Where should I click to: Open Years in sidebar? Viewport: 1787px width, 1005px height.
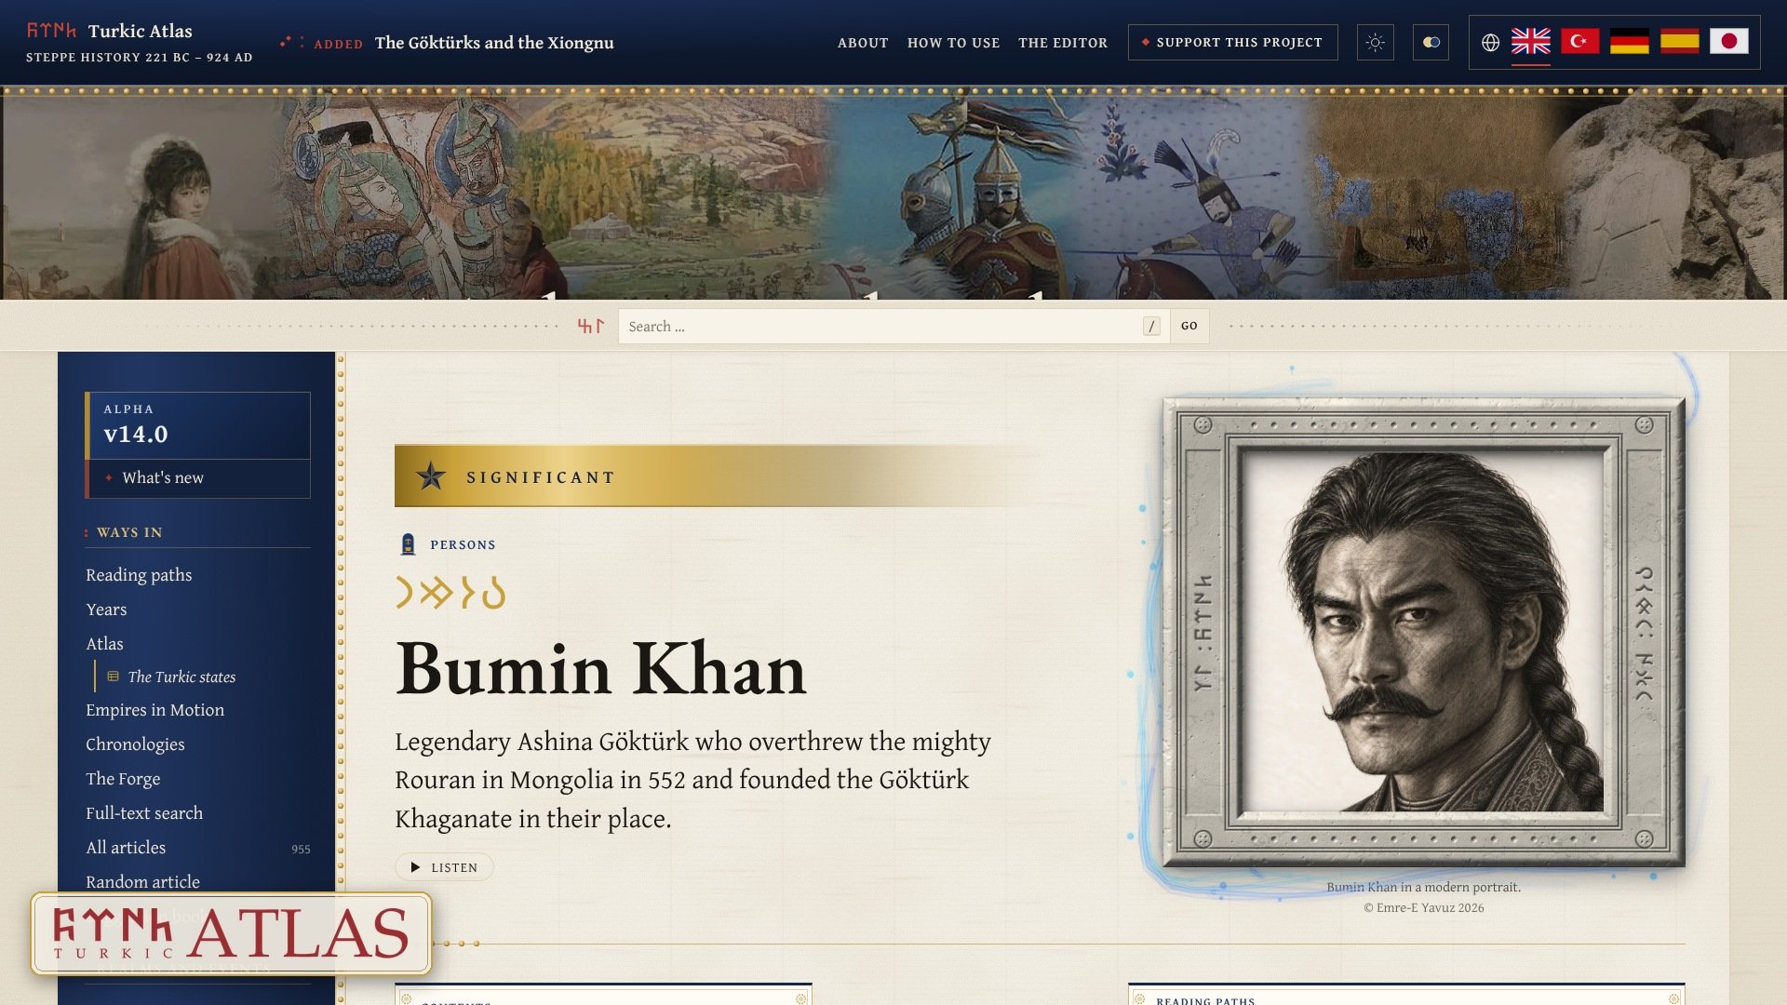(x=106, y=610)
